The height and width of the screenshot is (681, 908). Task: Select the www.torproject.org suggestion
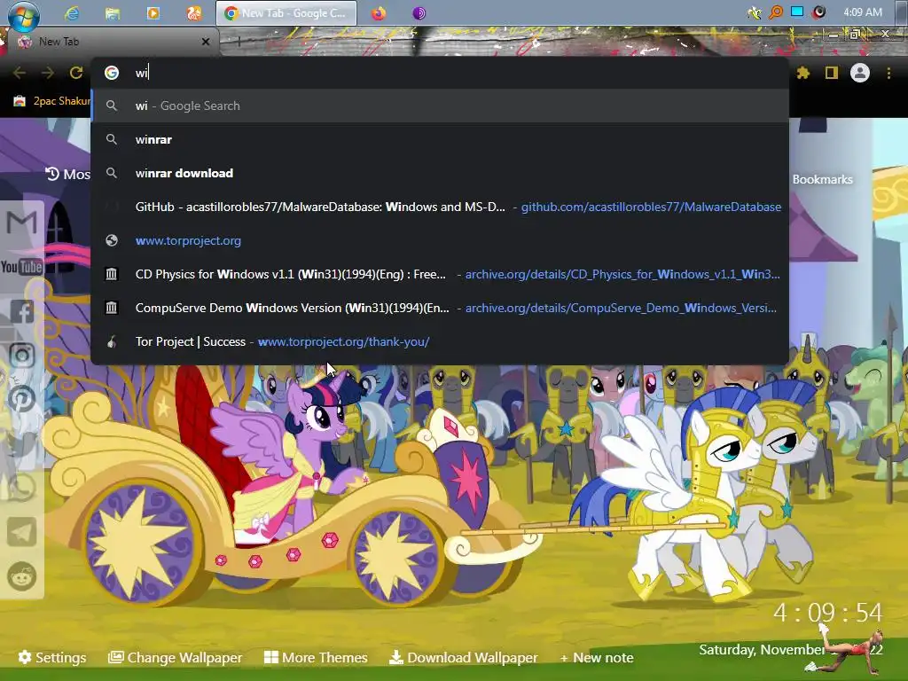coord(440,240)
